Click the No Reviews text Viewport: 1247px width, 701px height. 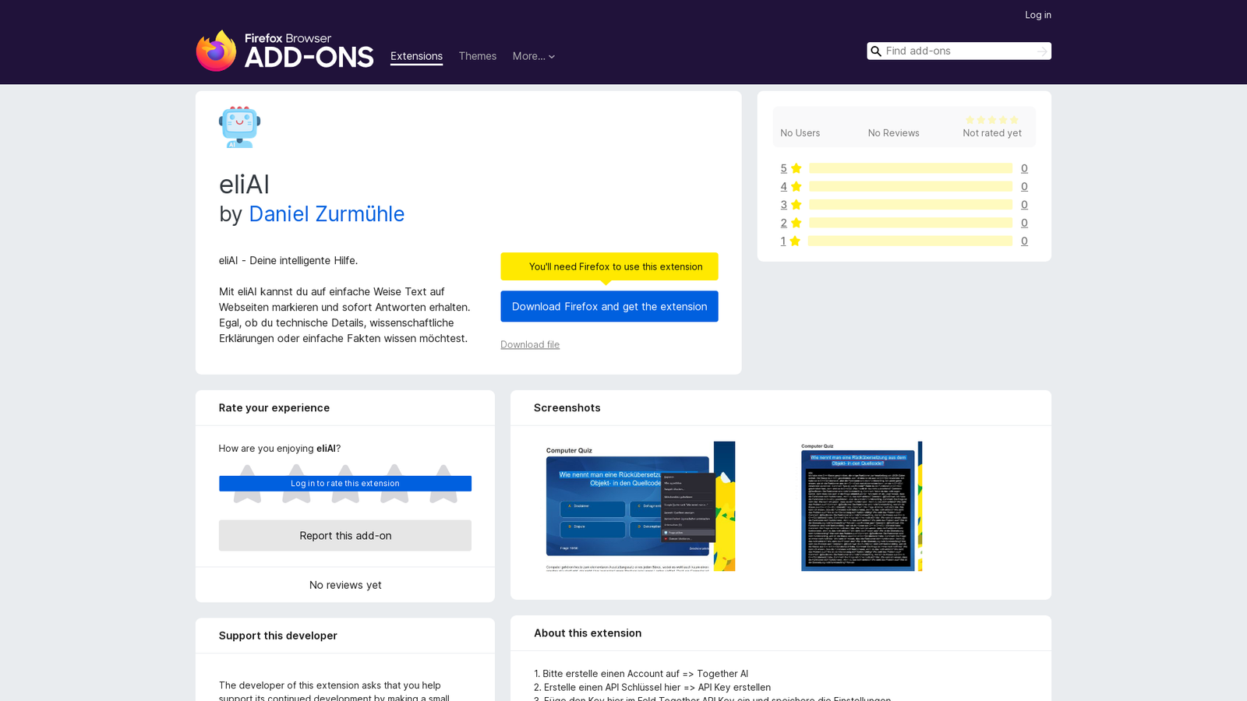coord(894,133)
